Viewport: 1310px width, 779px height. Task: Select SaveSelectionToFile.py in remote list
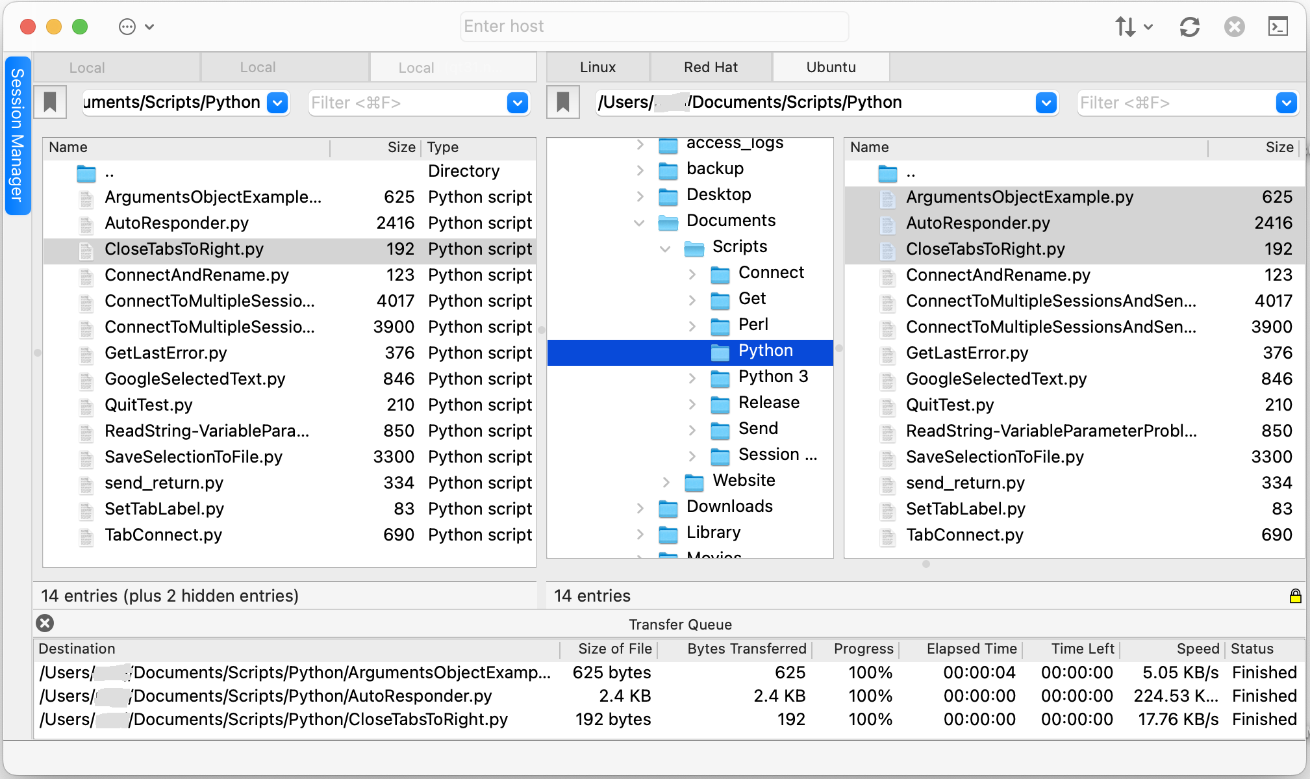(994, 457)
